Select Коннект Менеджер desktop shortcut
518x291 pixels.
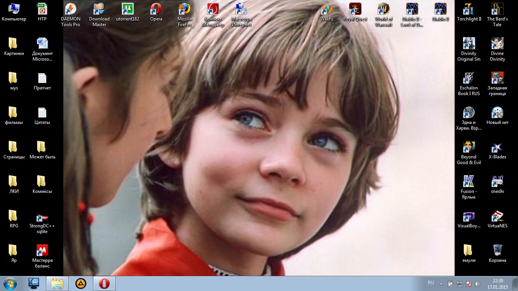point(213,15)
